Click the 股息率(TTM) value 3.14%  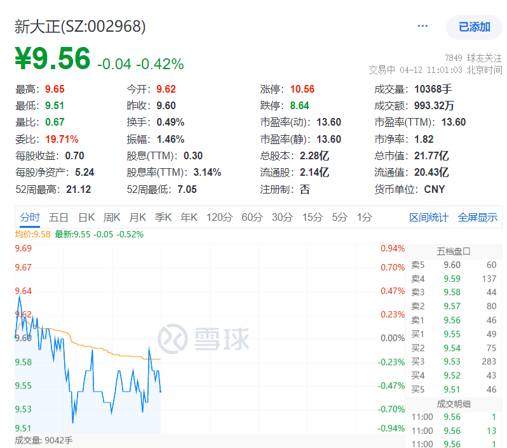(x=207, y=172)
